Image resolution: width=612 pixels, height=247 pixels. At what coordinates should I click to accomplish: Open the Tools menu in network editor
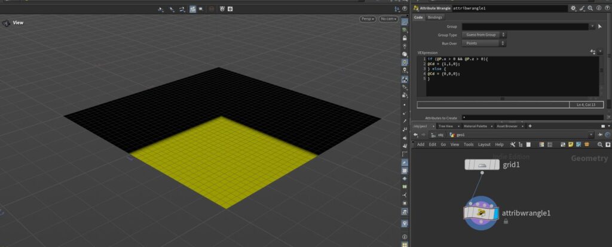[469, 144]
